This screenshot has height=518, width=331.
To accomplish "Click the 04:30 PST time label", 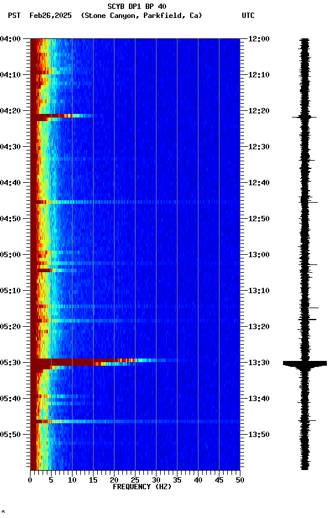I will pyautogui.click(x=10, y=147).
